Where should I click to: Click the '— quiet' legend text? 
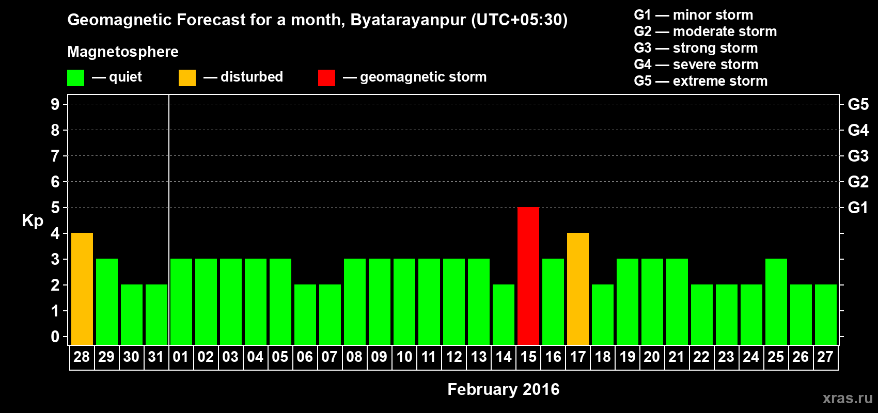click(x=117, y=77)
